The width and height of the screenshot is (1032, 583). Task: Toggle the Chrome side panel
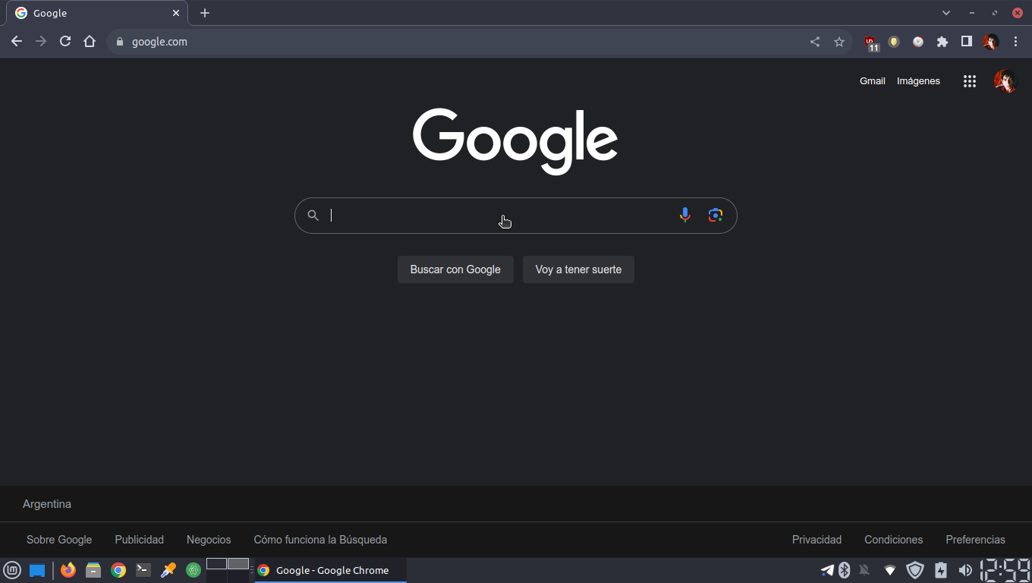pos(967,42)
